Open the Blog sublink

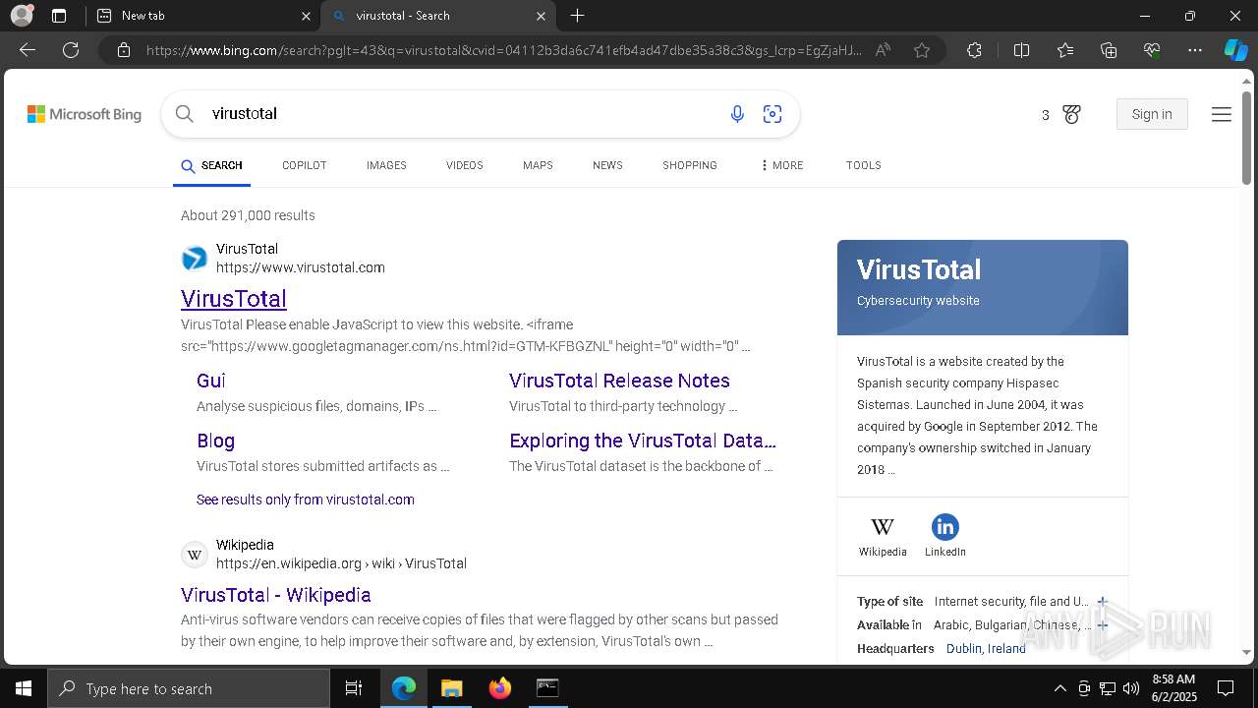[215, 441]
